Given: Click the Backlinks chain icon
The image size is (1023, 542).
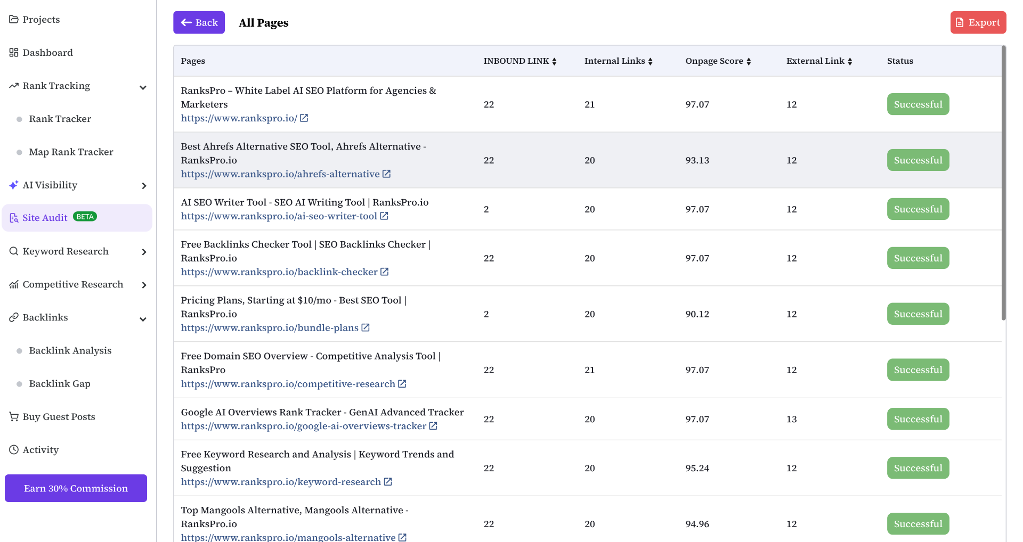Looking at the screenshot, I should [x=14, y=317].
